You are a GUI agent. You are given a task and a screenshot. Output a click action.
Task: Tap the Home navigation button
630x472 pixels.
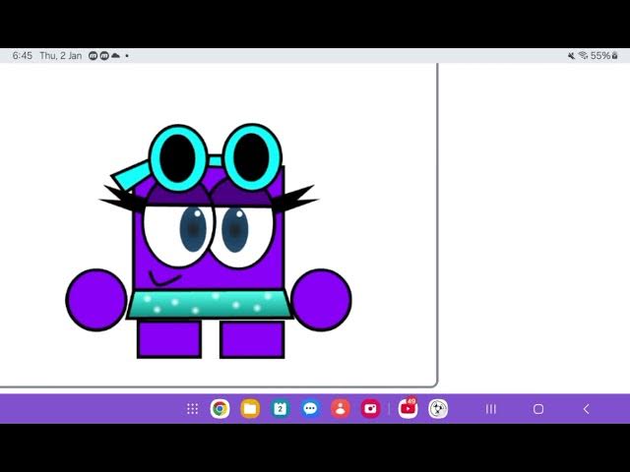pos(538,409)
